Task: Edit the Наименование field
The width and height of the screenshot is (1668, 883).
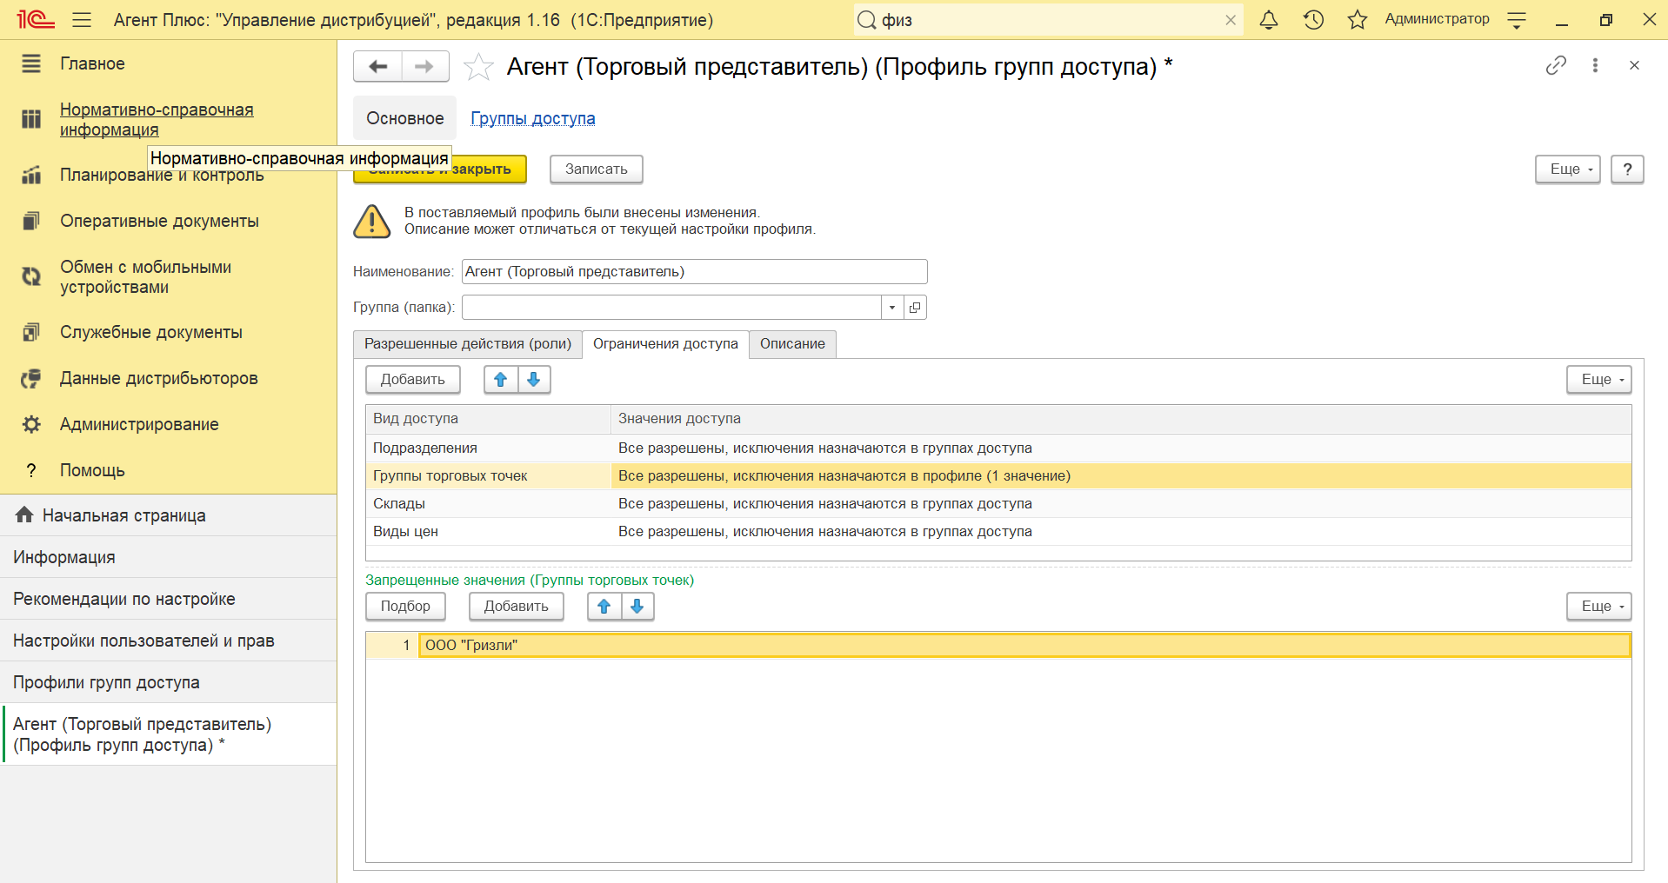Action: click(x=694, y=271)
